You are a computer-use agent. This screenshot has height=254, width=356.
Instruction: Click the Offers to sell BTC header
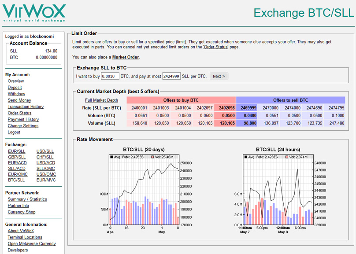point(291,100)
